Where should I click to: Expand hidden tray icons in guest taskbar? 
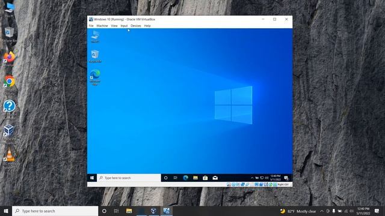click(252, 178)
